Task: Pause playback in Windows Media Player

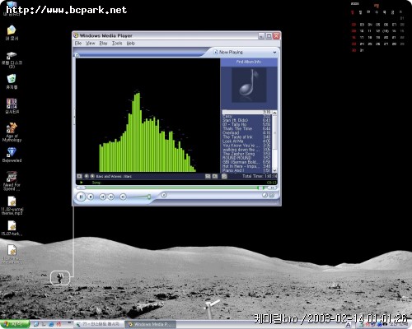Action: 81,197
